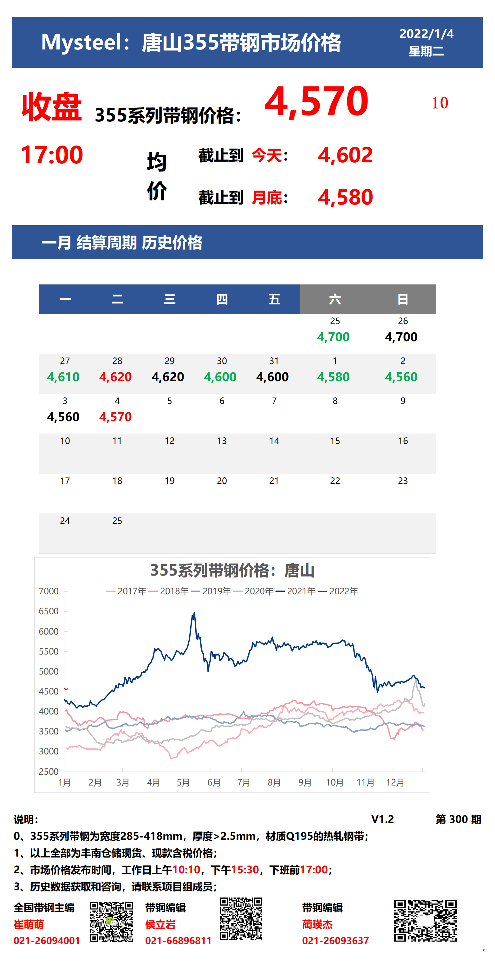Click the 17:00 closing time
This screenshot has width=495, height=978.
point(52,155)
